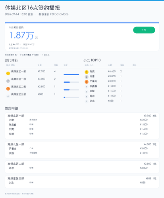Click the ¥1,500 amount in 小二 TOP10

[112, 91]
